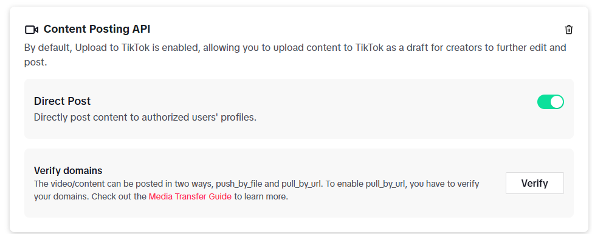
Task: Click 'to learn more.' text after guide link
Action: pyautogui.click(x=261, y=196)
